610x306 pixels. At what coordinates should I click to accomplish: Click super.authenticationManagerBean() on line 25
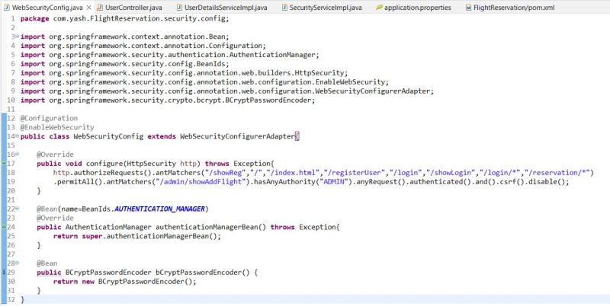(x=151, y=236)
